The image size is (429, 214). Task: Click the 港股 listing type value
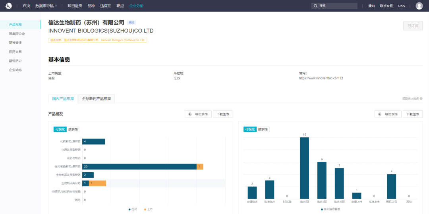(x=51, y=78)
